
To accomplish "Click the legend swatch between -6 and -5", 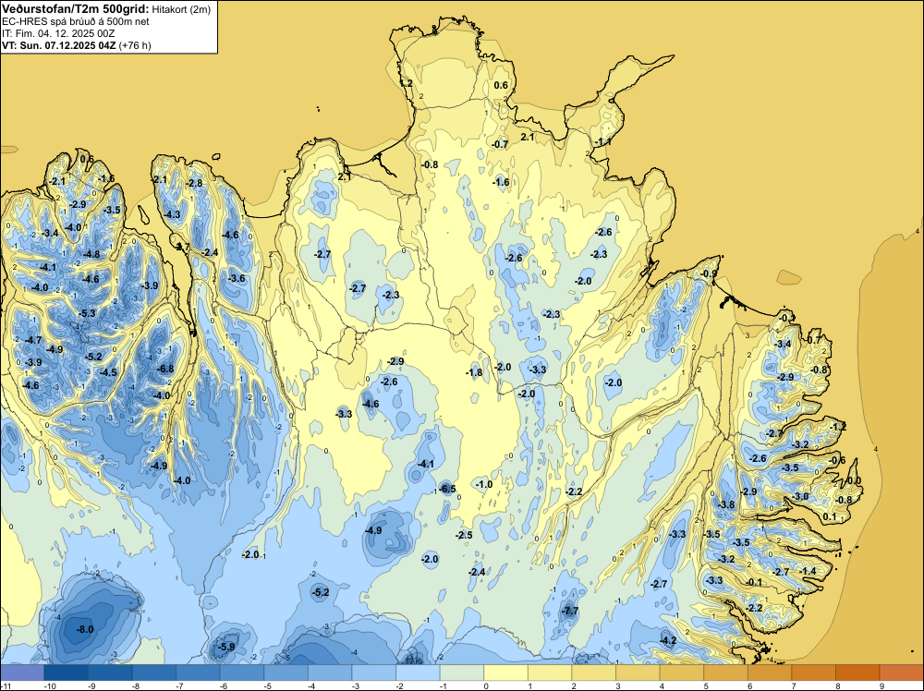I will tap(242, 673).
